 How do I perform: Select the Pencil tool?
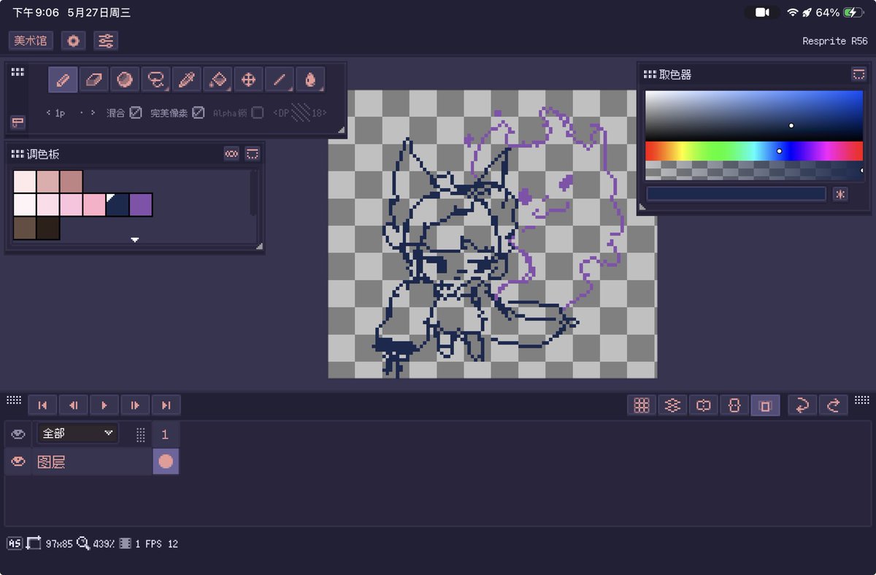(x=64, y=80)
